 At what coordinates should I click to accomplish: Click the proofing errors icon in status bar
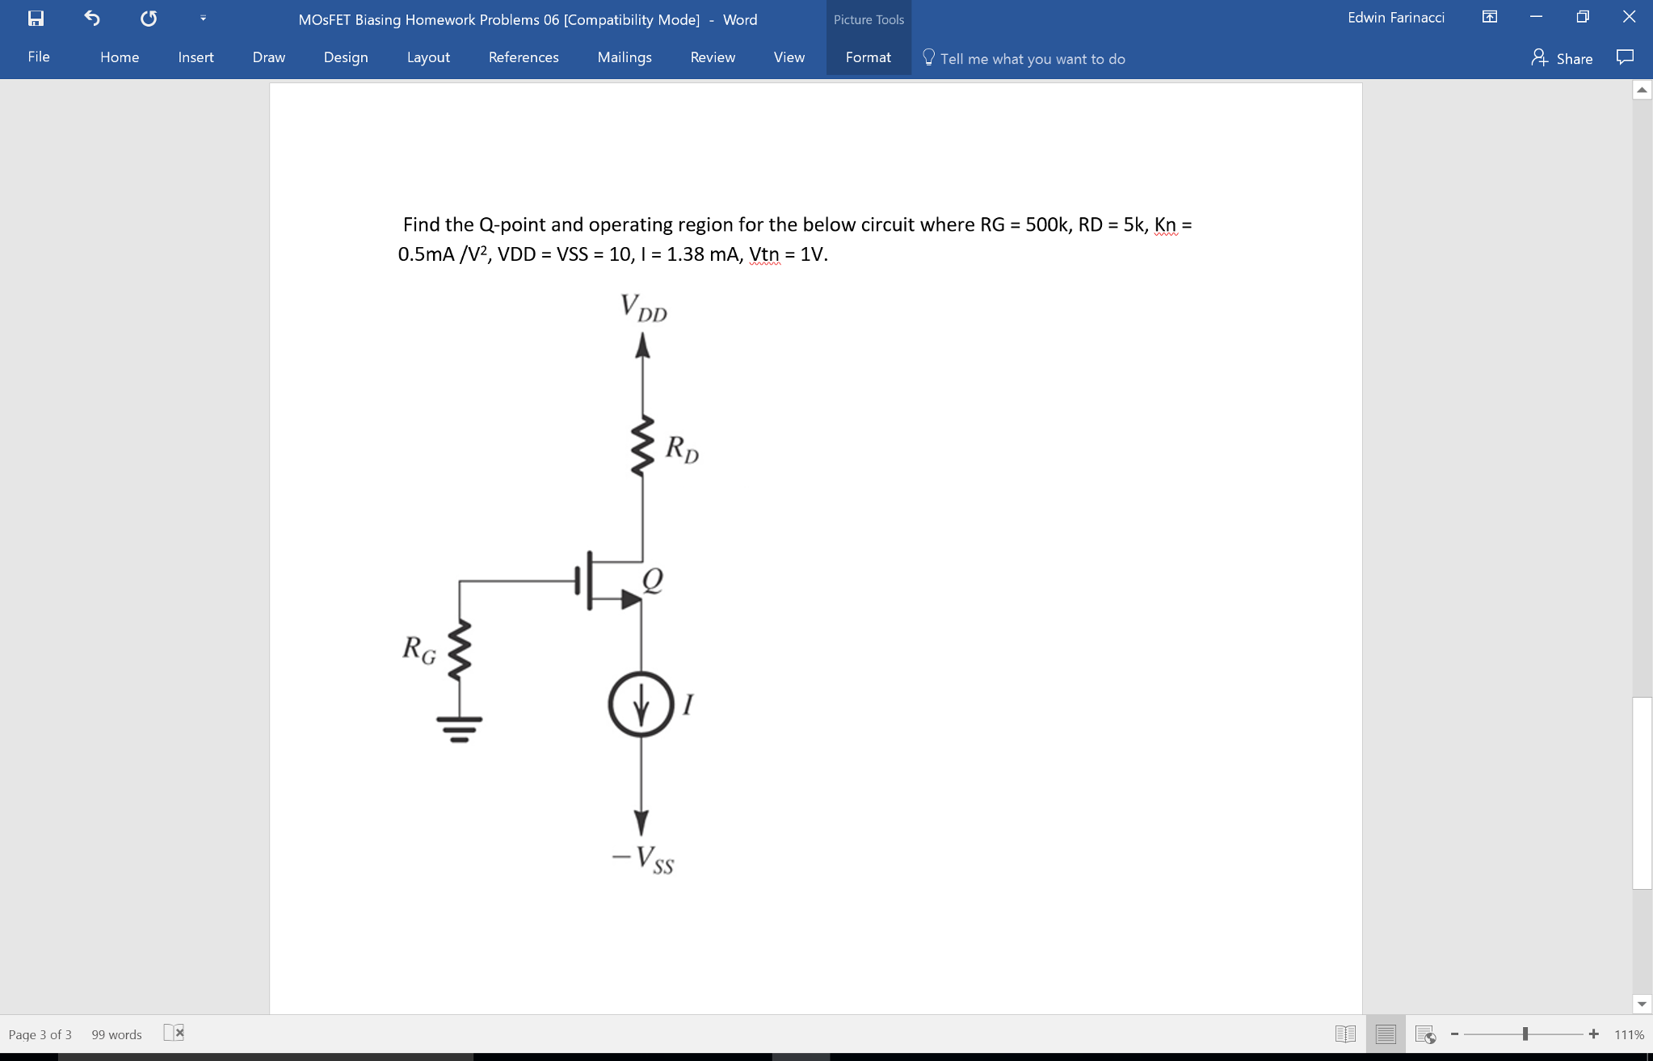click(x=174, y=1033)
